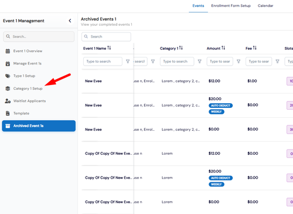Open Category 1 Setup
The height and width of the screenshot is (214, 293).
pos(28,89)
